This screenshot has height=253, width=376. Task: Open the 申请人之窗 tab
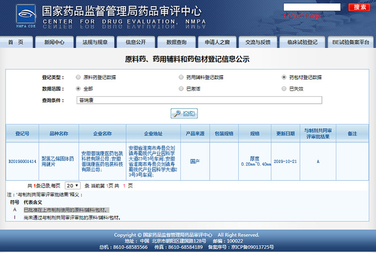pyautogui.click(x=217, y=42)
